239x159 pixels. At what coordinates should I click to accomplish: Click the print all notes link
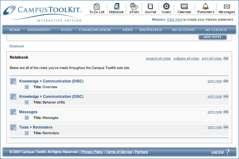tap(212, 58)
